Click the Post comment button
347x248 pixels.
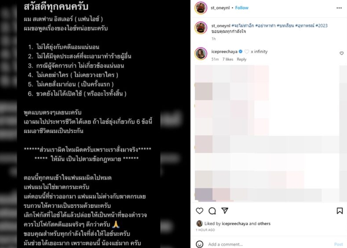click(338, 244)
